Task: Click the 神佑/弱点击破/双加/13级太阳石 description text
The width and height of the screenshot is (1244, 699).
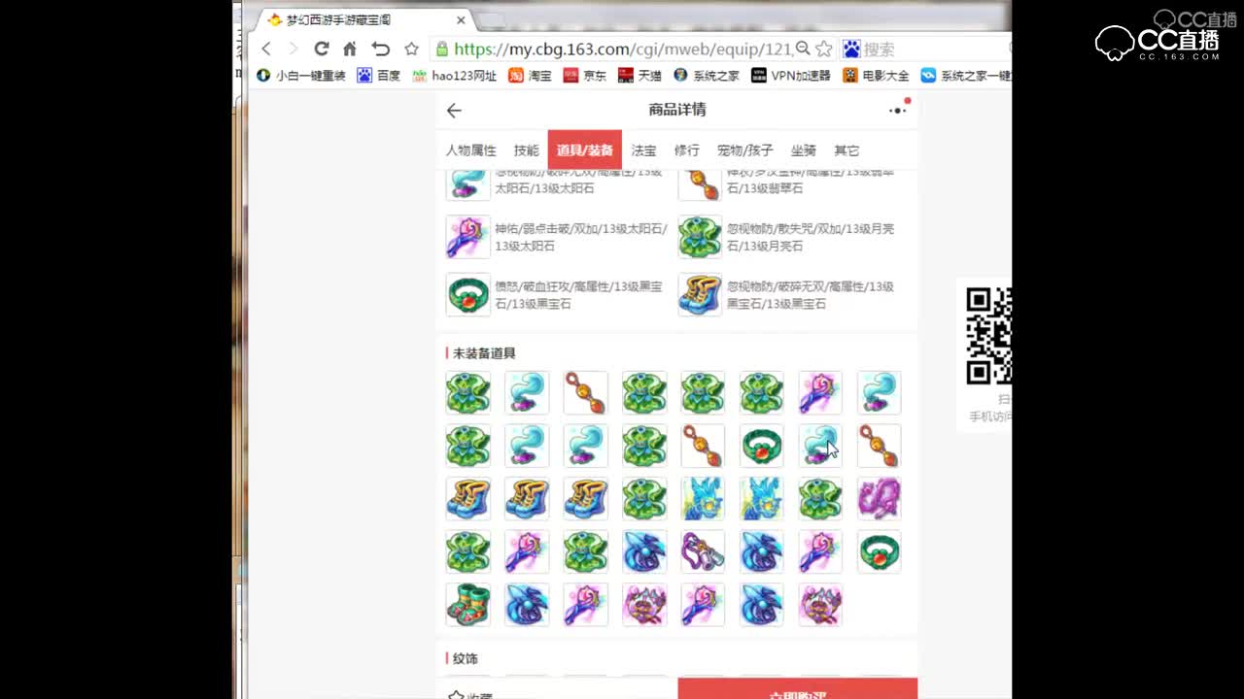Action: click(580, 238)
